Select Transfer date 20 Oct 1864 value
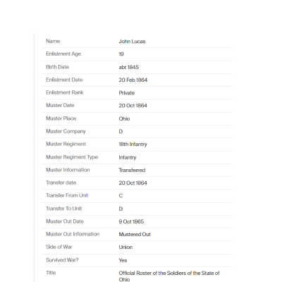Screen dimensions: 282x282 pos(133,183)
